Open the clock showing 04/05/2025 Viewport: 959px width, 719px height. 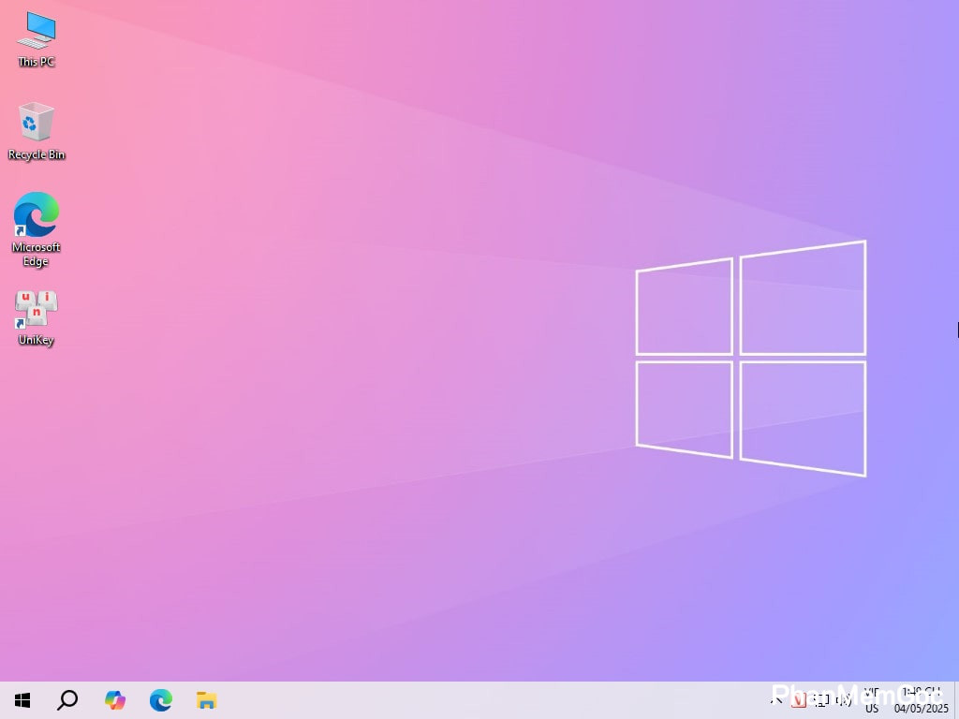[x=921, y=700]
